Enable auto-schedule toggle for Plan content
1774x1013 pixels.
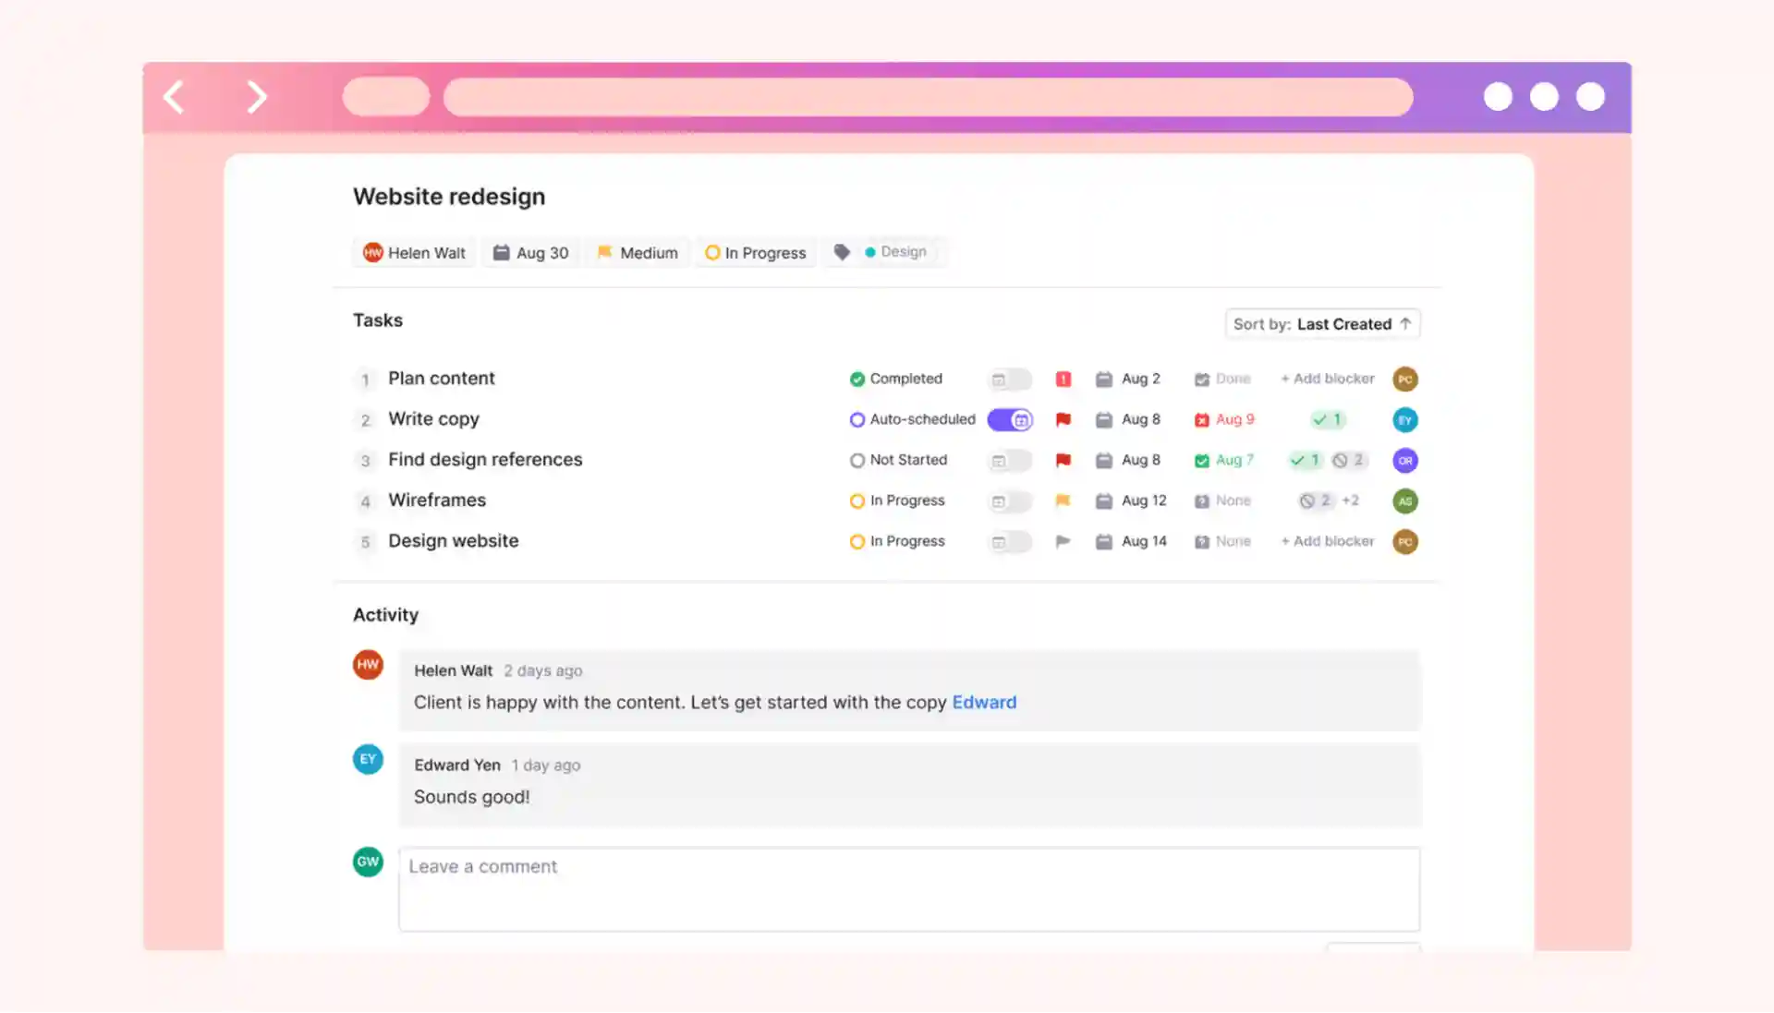[1010, 379]
